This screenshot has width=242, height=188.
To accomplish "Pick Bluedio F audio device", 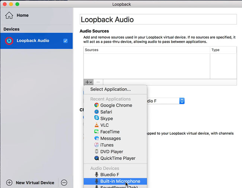I will point(115,175).
